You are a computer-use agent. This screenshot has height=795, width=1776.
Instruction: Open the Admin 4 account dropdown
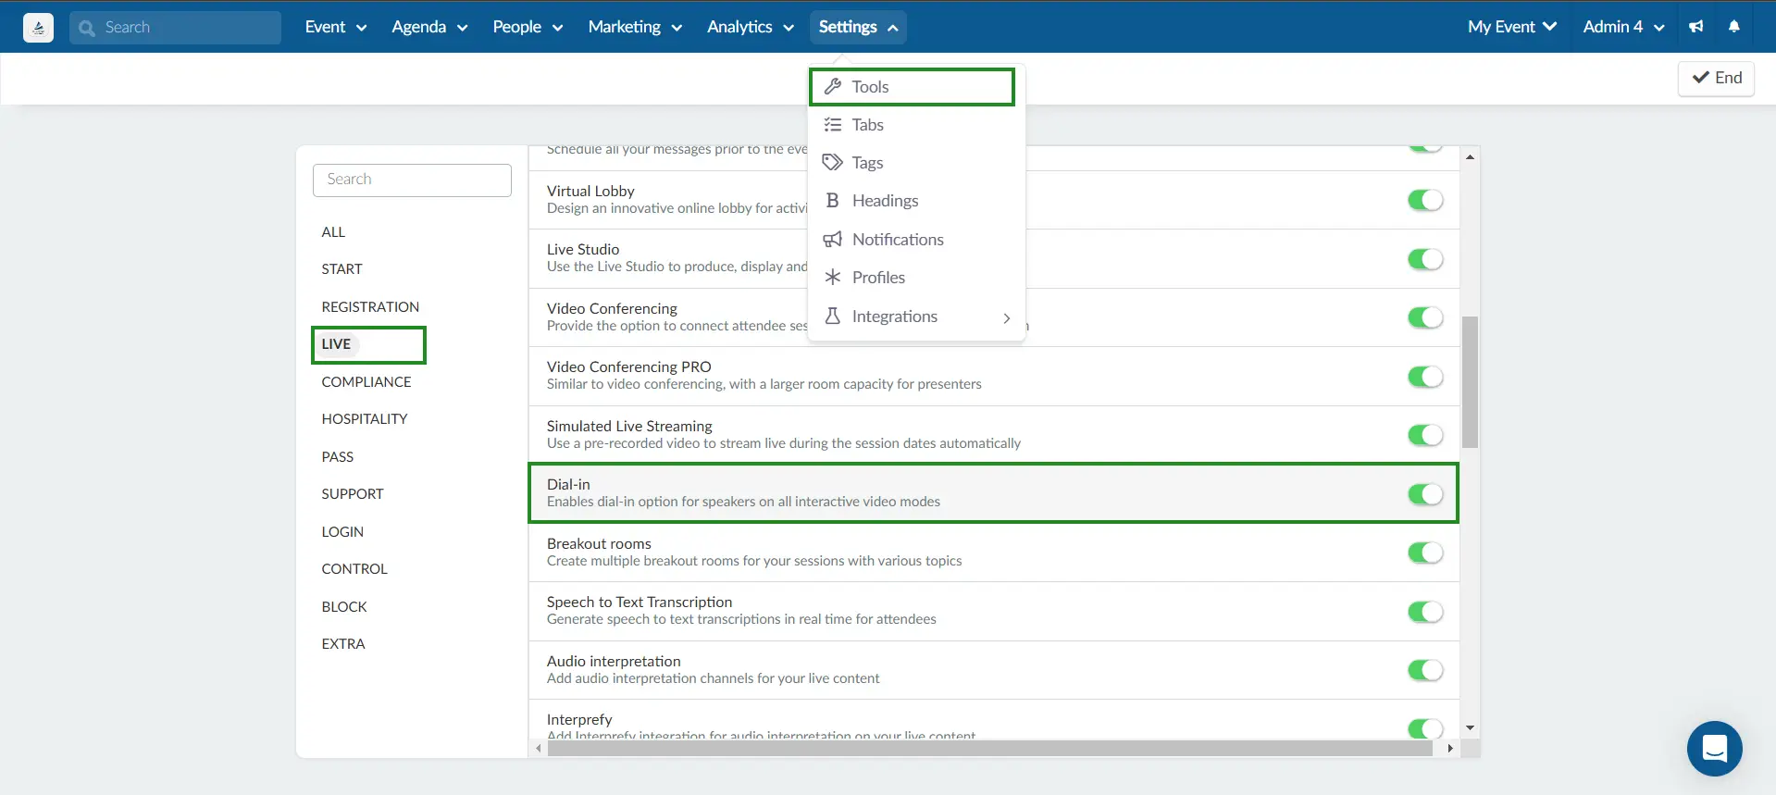click(x=1623, y=27)
